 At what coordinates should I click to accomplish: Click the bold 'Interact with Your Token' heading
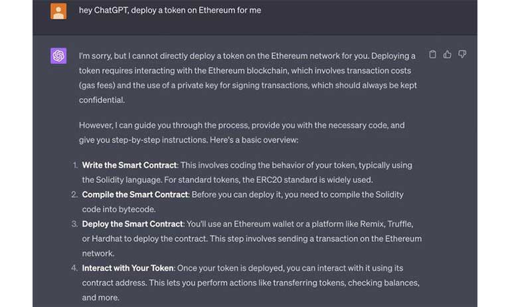[127, 268]
